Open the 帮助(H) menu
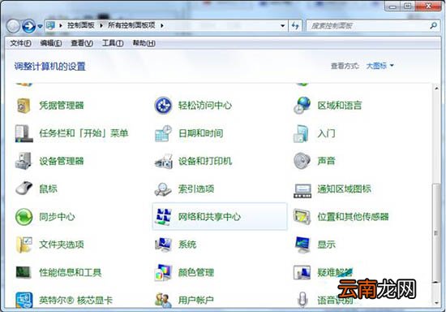446x312 pixels. 144,43
